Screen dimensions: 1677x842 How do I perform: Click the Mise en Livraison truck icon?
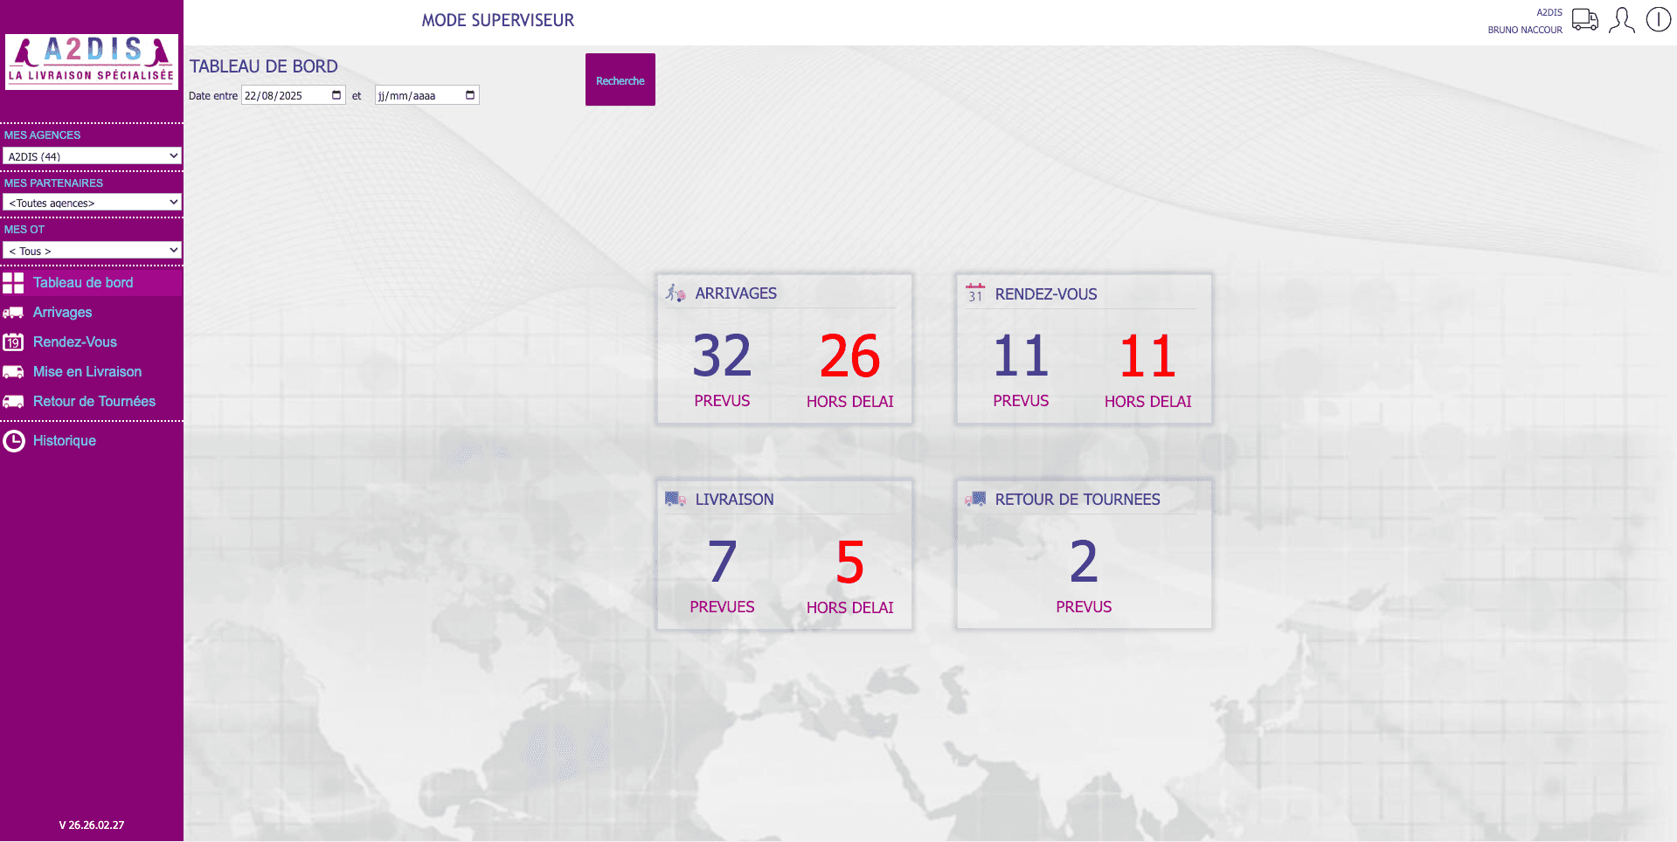point(13,372)
